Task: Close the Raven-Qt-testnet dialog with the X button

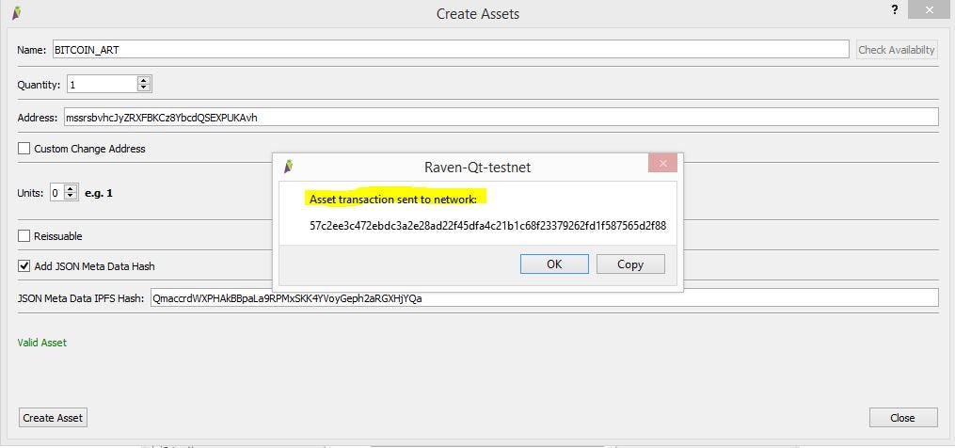Action: pyautogui.click(x=663, y=164)
